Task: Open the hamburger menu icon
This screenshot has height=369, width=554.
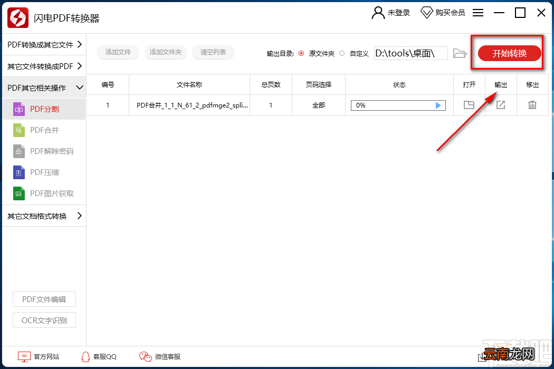Action: 478,13
